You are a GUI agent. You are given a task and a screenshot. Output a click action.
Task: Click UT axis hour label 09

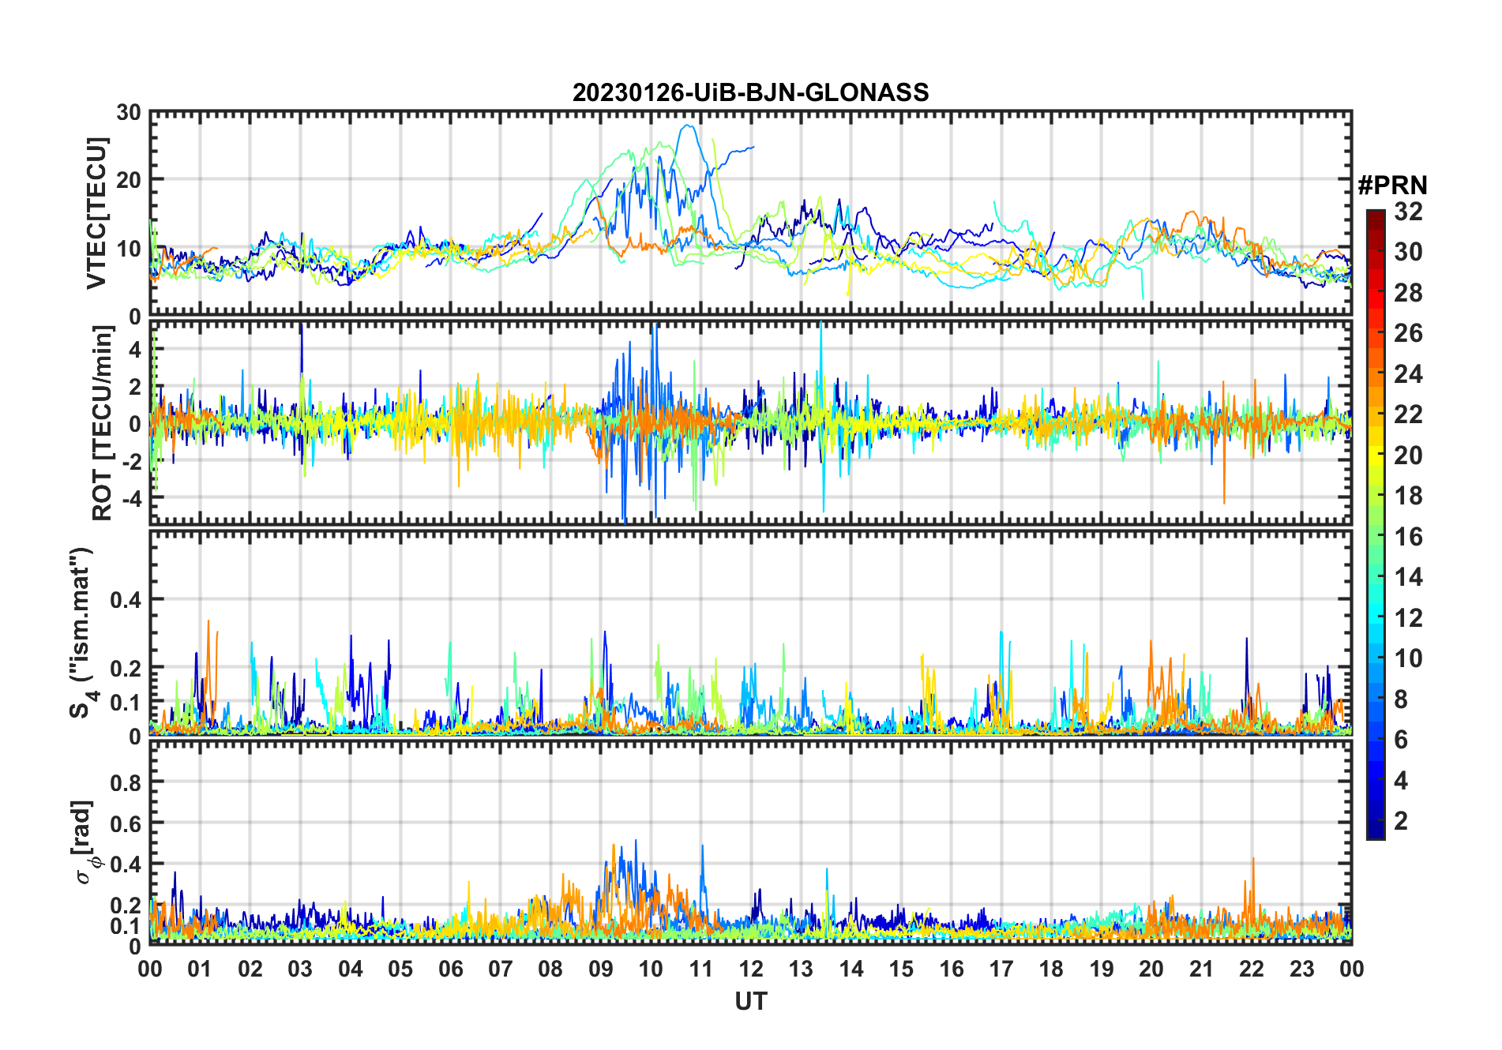[601, 969]
